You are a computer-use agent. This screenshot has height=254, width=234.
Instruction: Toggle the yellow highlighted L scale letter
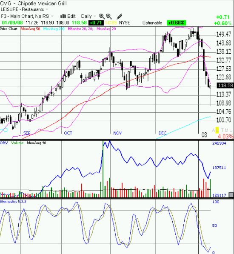(x=217, y=130)
